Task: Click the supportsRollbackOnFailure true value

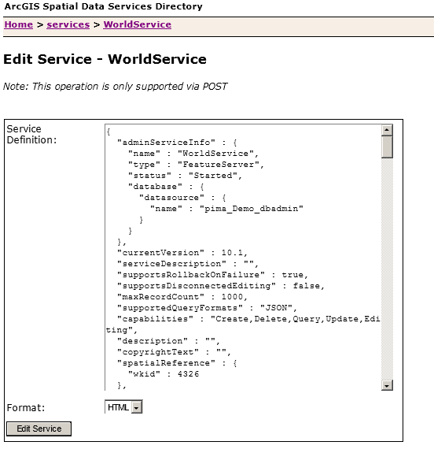Action: click(292, 275)
